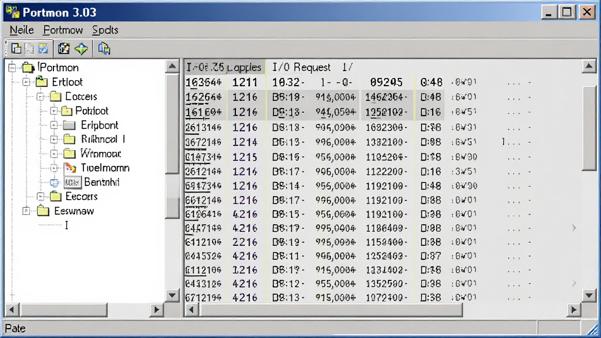The image size is (601, 338).
Task: Click the tree panel horizontal scrollbar thumb
Action: [63, 310]
